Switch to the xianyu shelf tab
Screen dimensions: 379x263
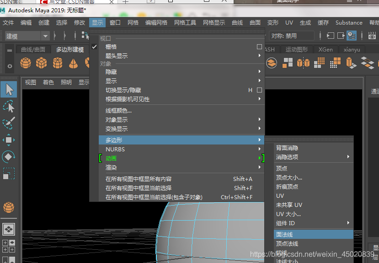[x=352, y=49]
